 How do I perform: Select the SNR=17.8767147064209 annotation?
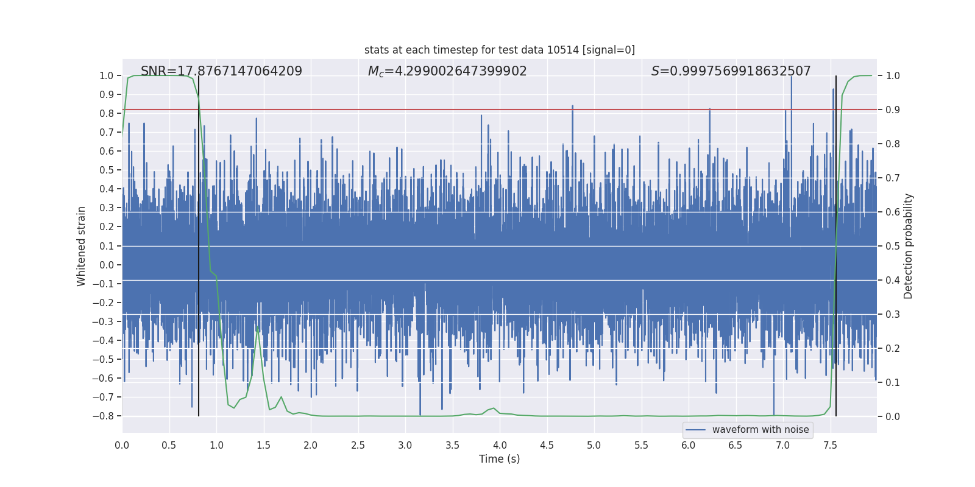[x=221, y=71]
